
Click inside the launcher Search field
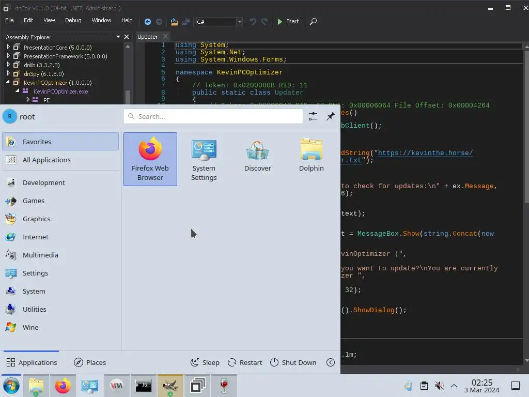[213, 116]
